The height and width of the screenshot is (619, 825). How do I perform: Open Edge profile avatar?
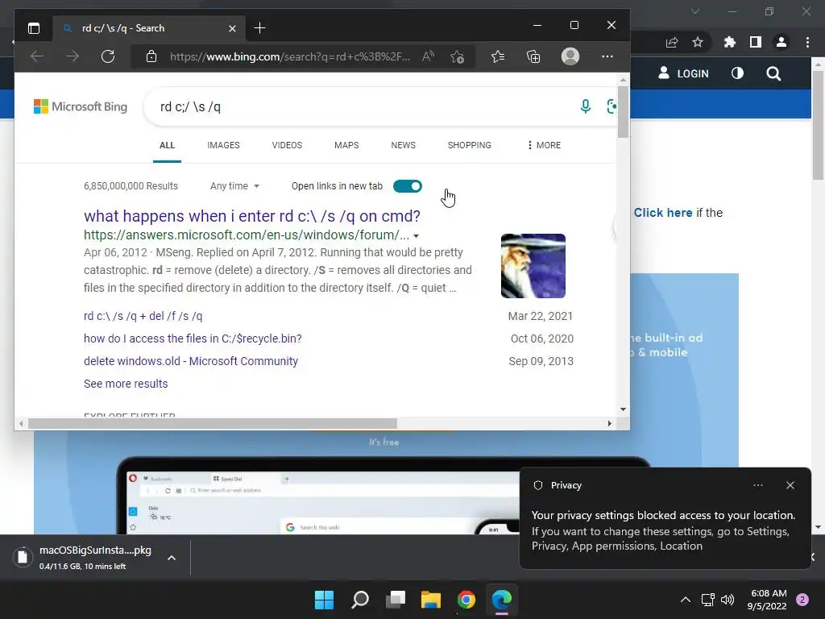(570, 56)
